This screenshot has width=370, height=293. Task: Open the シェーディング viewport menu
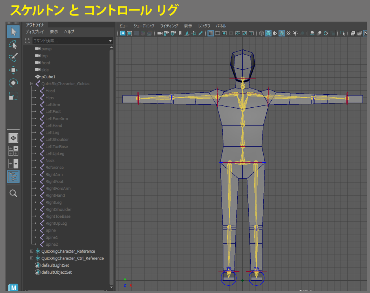144,26
